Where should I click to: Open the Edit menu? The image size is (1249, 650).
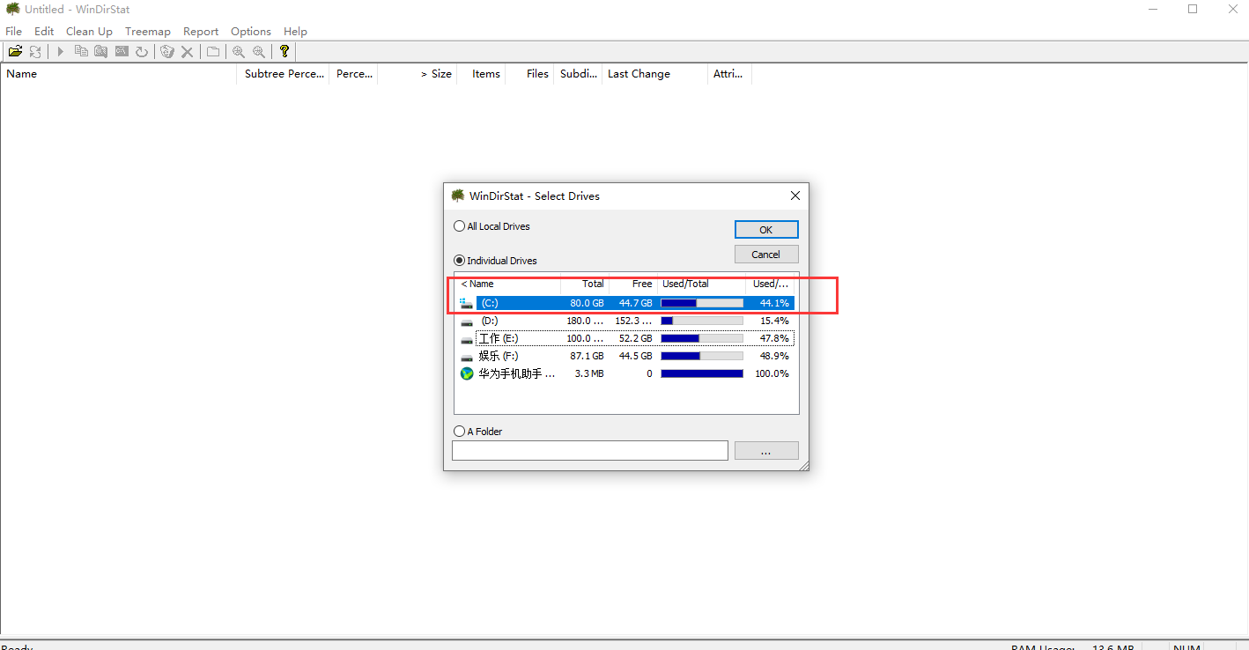pyautogui.click(x=44, y=31)
